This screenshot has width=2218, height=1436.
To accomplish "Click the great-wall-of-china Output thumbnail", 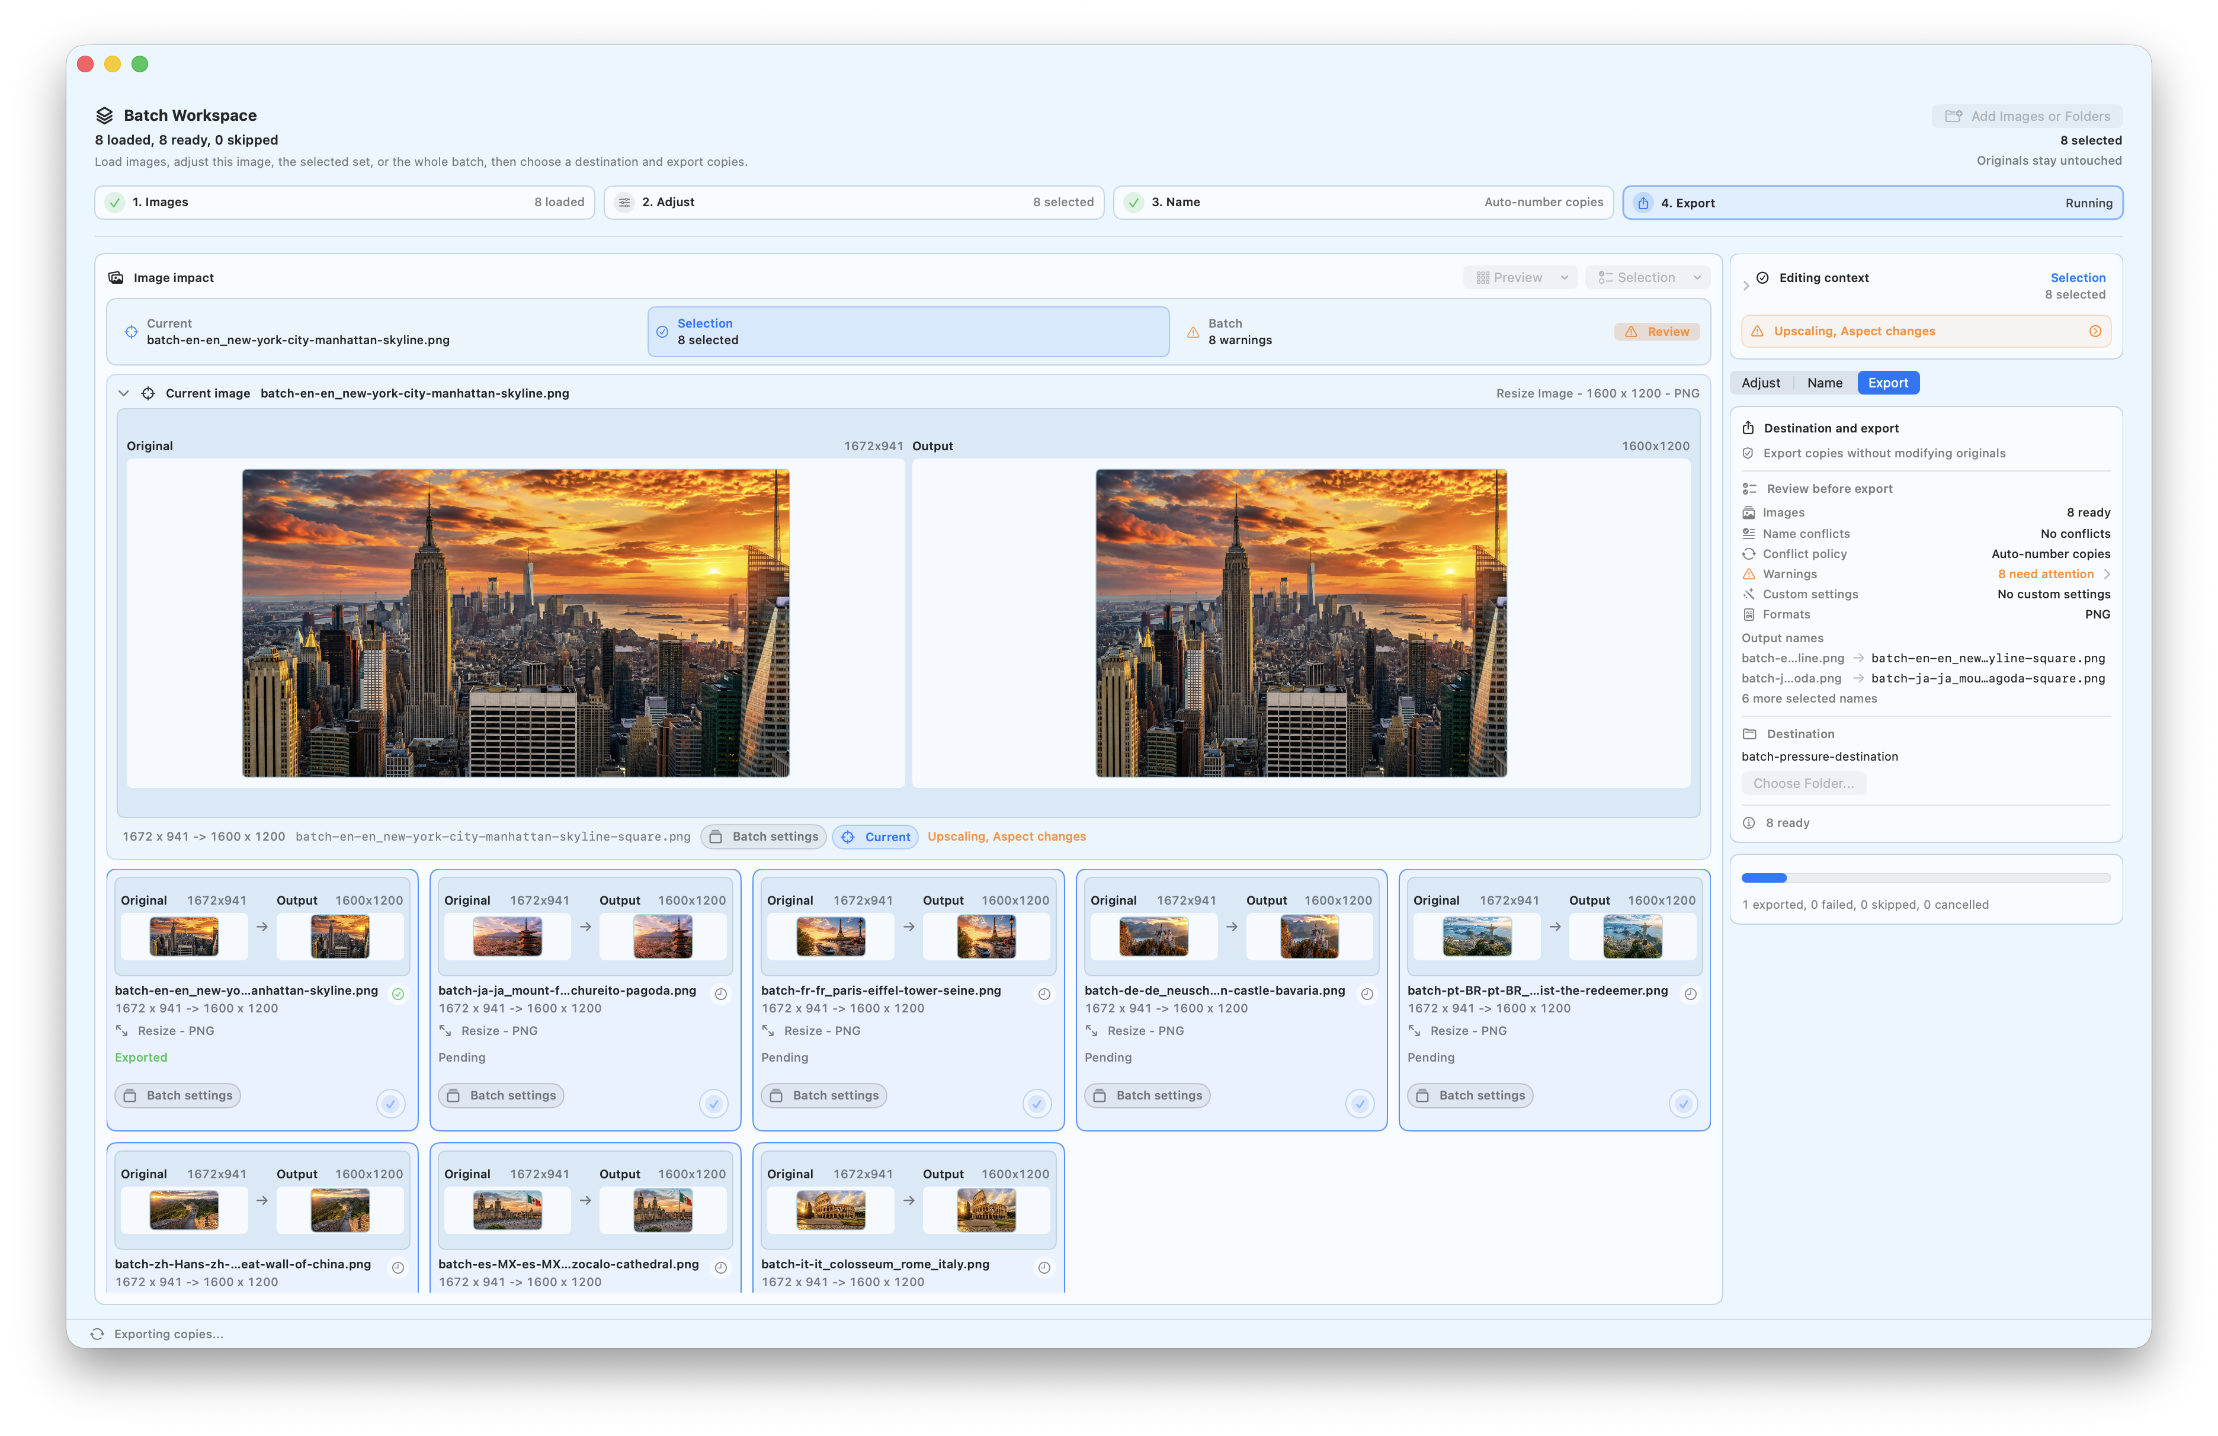I will (x=339, y=1210).
